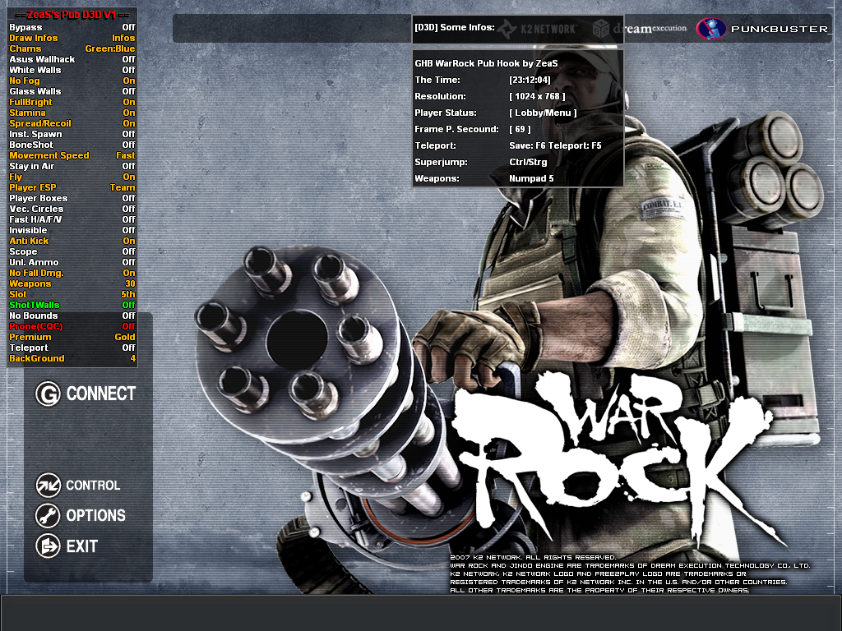842x631 pixels.
Task: Change the Chams color mode
Action: [x=72, y=48]
